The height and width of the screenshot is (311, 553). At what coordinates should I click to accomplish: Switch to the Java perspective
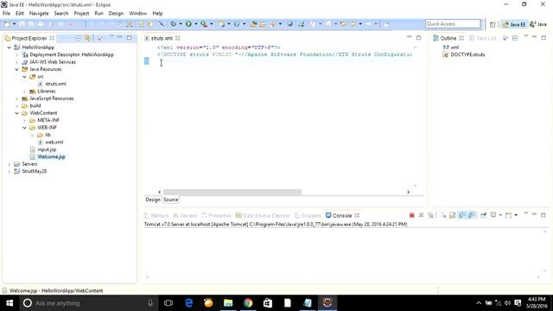coord(538,24)
